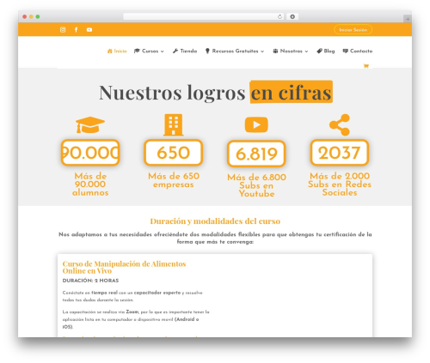Open a new browser tab with plus
The height and width of the screenshot is (363, 430).
coord(408,19)
